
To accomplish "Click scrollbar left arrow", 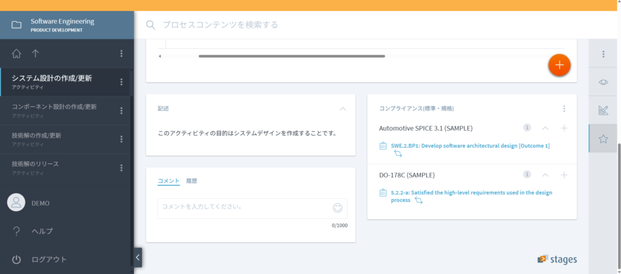I will click(159, 56).
